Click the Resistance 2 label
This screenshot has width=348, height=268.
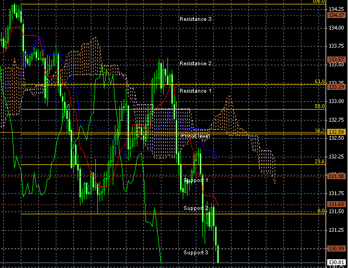coord(195,64)
